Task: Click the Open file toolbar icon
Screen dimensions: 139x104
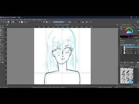Action: click(3, 22)
